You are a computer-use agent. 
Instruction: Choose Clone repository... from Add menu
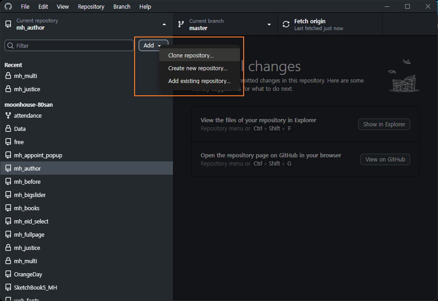pos(199,55)
